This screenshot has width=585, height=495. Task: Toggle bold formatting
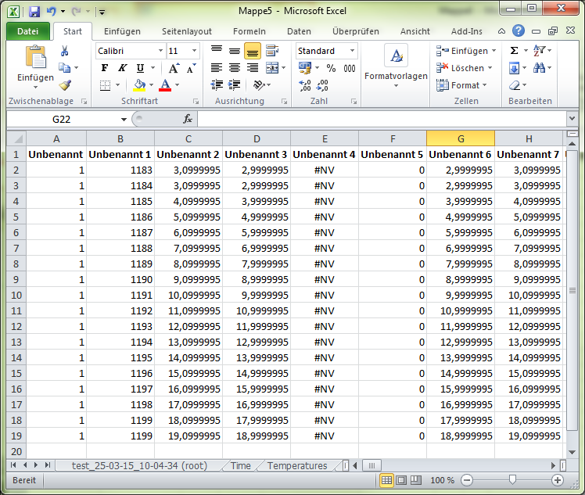[x=105, y=68]
